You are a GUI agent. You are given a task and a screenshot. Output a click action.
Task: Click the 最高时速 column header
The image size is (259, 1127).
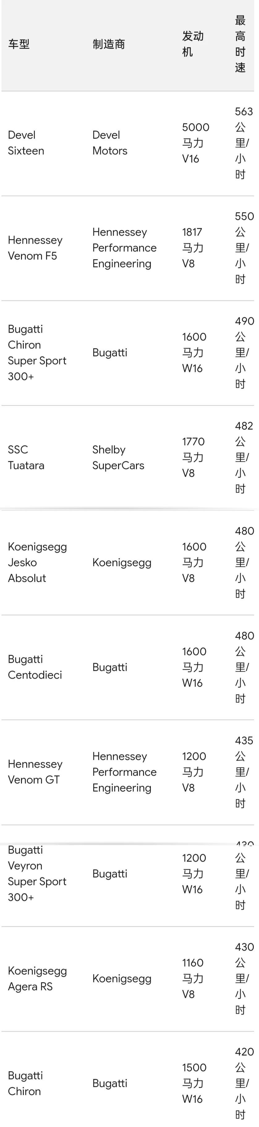pos(240,44)
